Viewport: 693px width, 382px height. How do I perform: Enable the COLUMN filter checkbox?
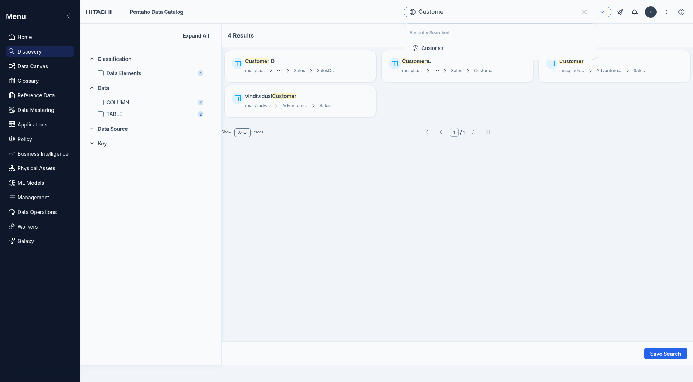click(101, 102)
